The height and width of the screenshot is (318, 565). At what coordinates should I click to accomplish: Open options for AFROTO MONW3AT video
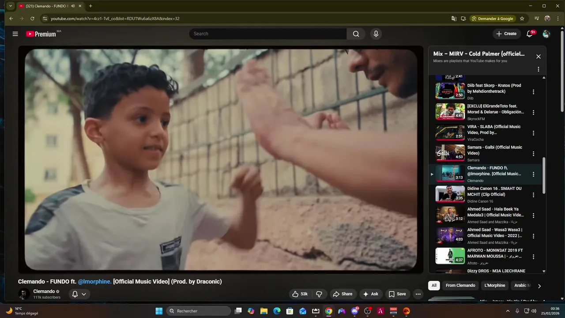pos(533,257)
